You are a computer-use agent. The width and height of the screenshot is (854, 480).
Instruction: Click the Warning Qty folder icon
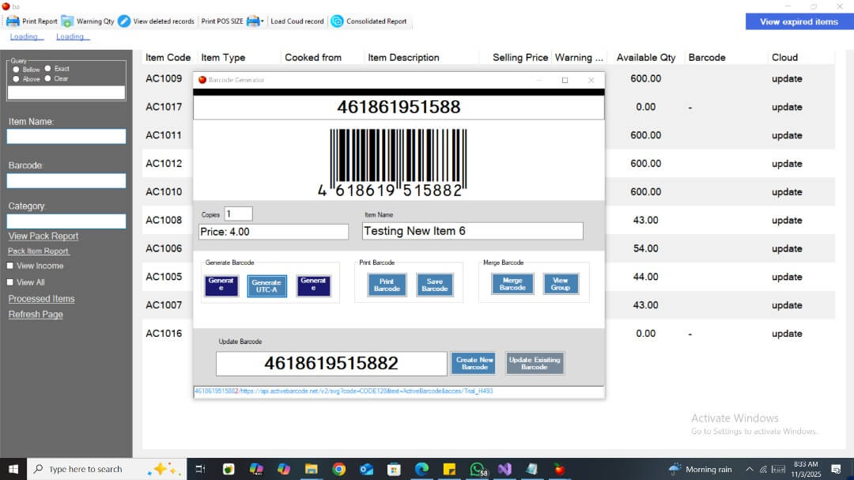tap(67, 21)
